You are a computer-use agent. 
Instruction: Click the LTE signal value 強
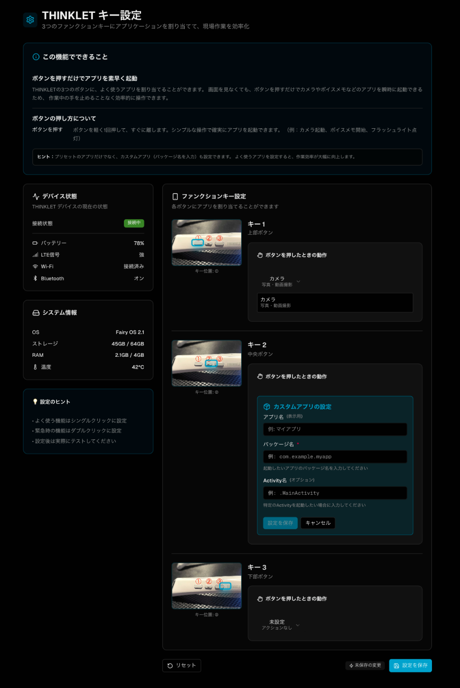pos(142,255)
